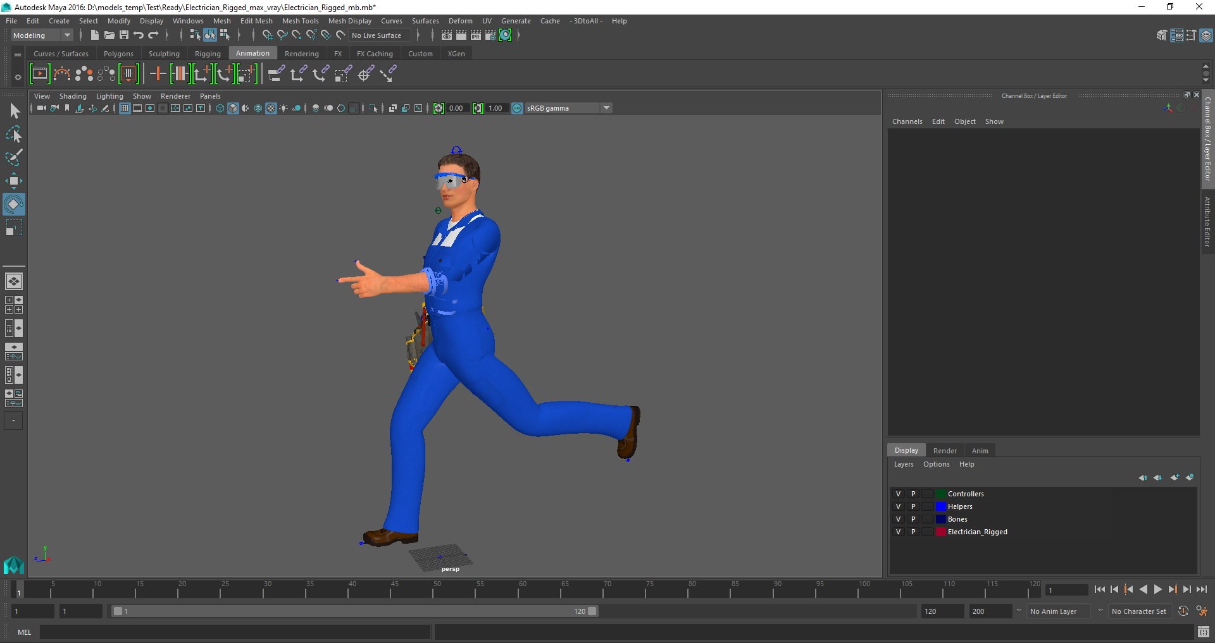Open the shelf tab list menu

[x=18, y=54]
